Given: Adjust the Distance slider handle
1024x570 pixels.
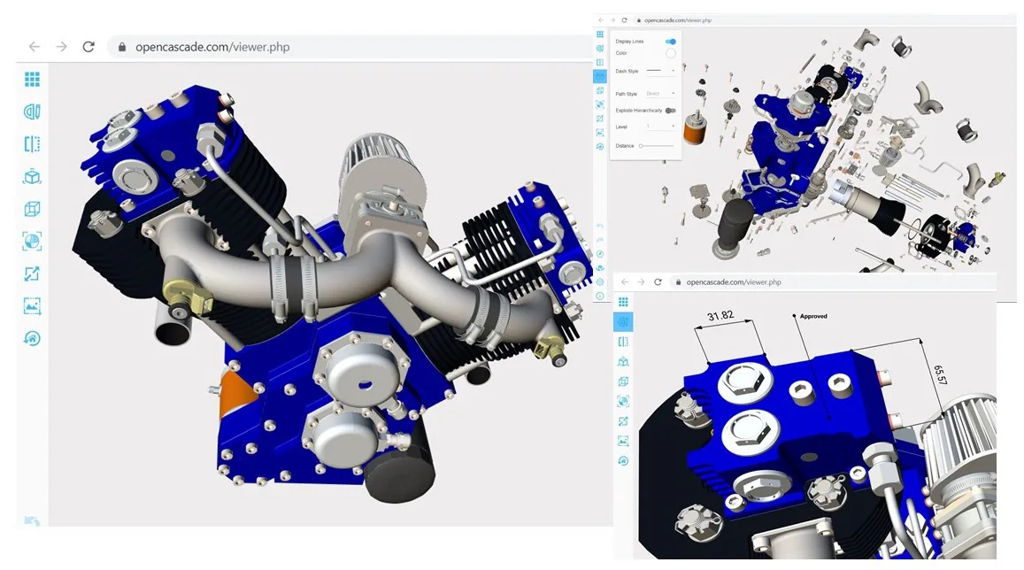Looking at the screenshot, I should [x=642, y=146].
